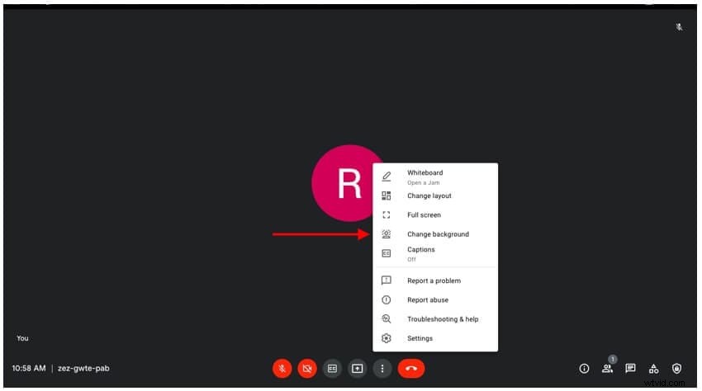Click the present now screen share button

358,369
